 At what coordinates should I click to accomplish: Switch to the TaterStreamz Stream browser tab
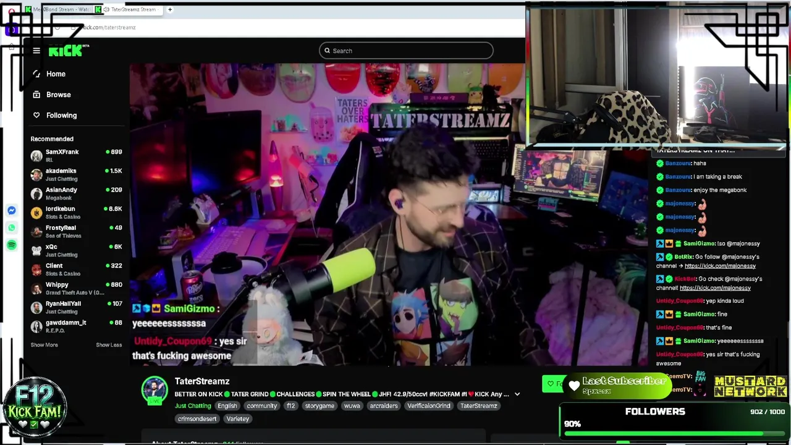(x=128, y=9)
